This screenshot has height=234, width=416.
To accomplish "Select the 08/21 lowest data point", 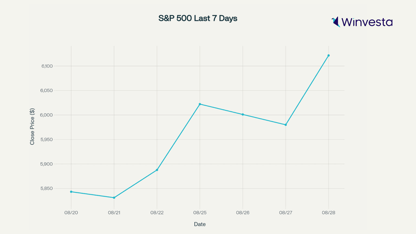I will pyautogui.click(x=114, y=198).
